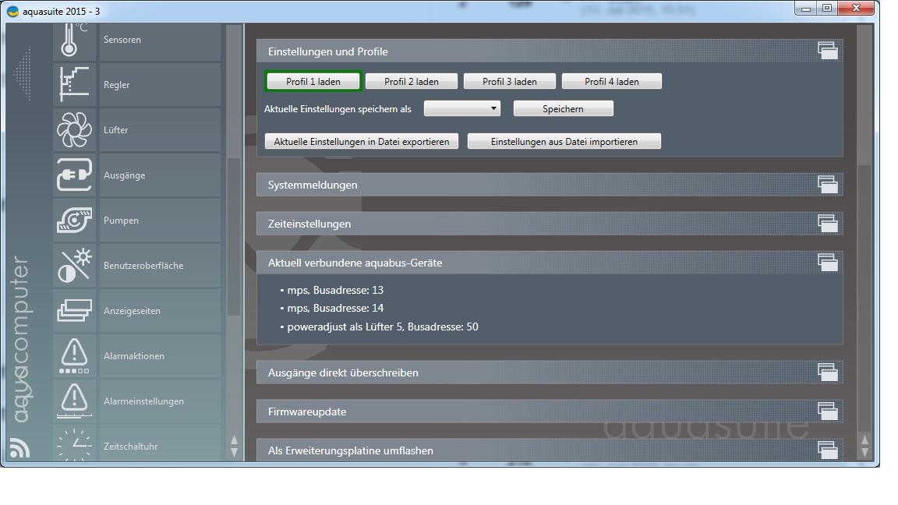Switch to the Lüfter page
The image size is (898, 505).
pyautogui.click(x=161, y=130)
